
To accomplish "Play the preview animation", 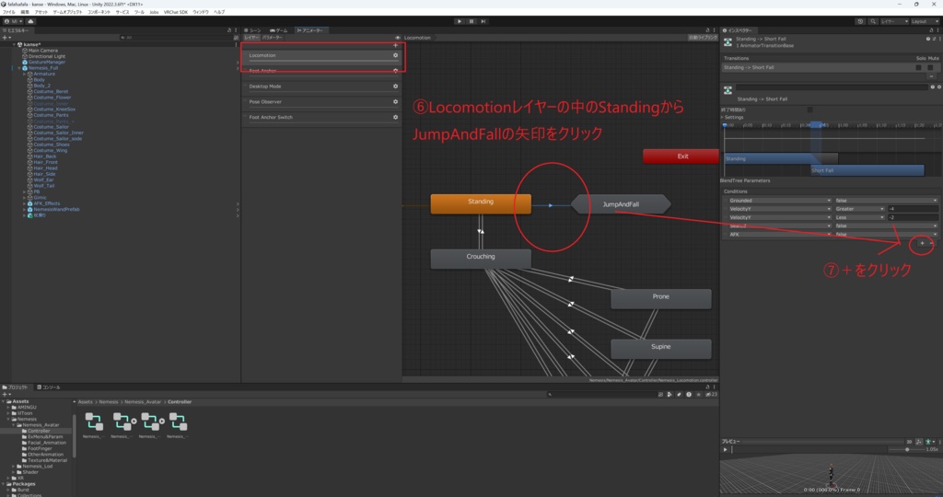I will pos(725,449).
